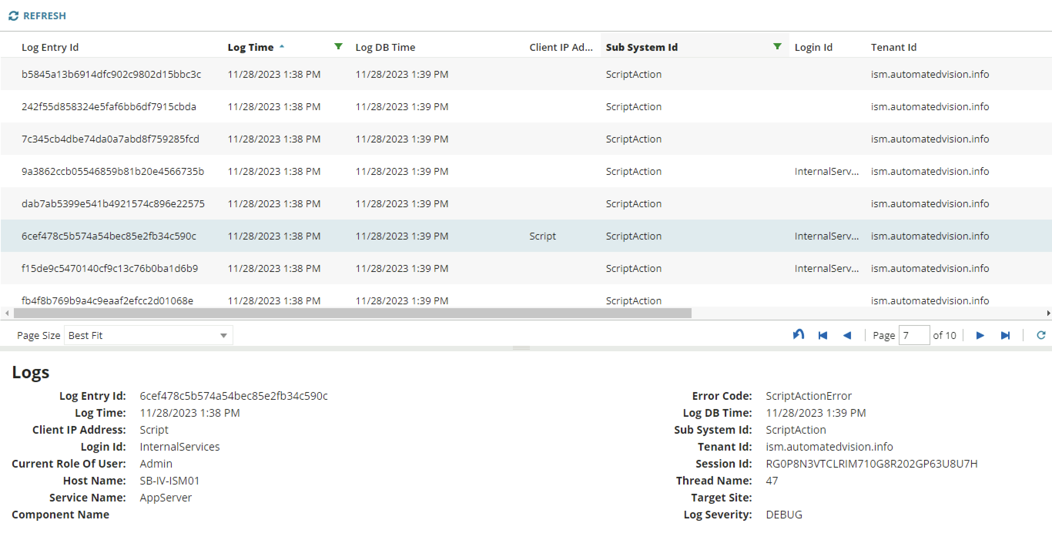Click the Service Name value AppServer
1052x540 pixels.
coord(166,497)
